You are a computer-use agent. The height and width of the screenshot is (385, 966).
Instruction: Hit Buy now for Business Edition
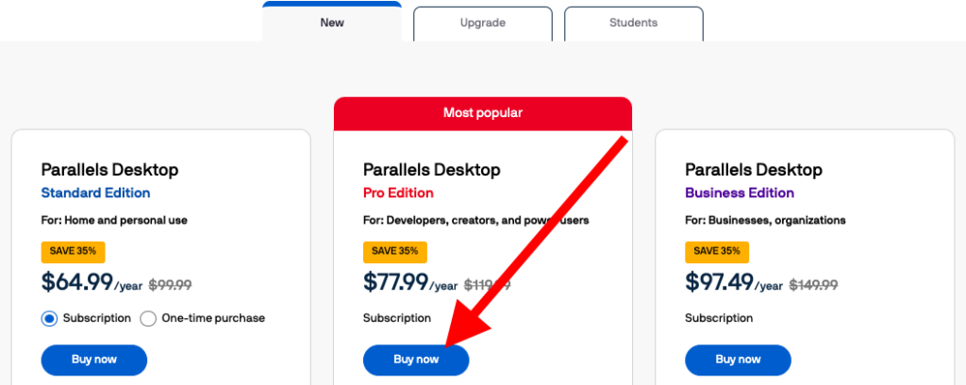click(x=738, y=360)
